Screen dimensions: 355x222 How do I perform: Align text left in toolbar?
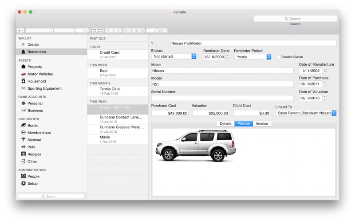[x=126, y=31]
